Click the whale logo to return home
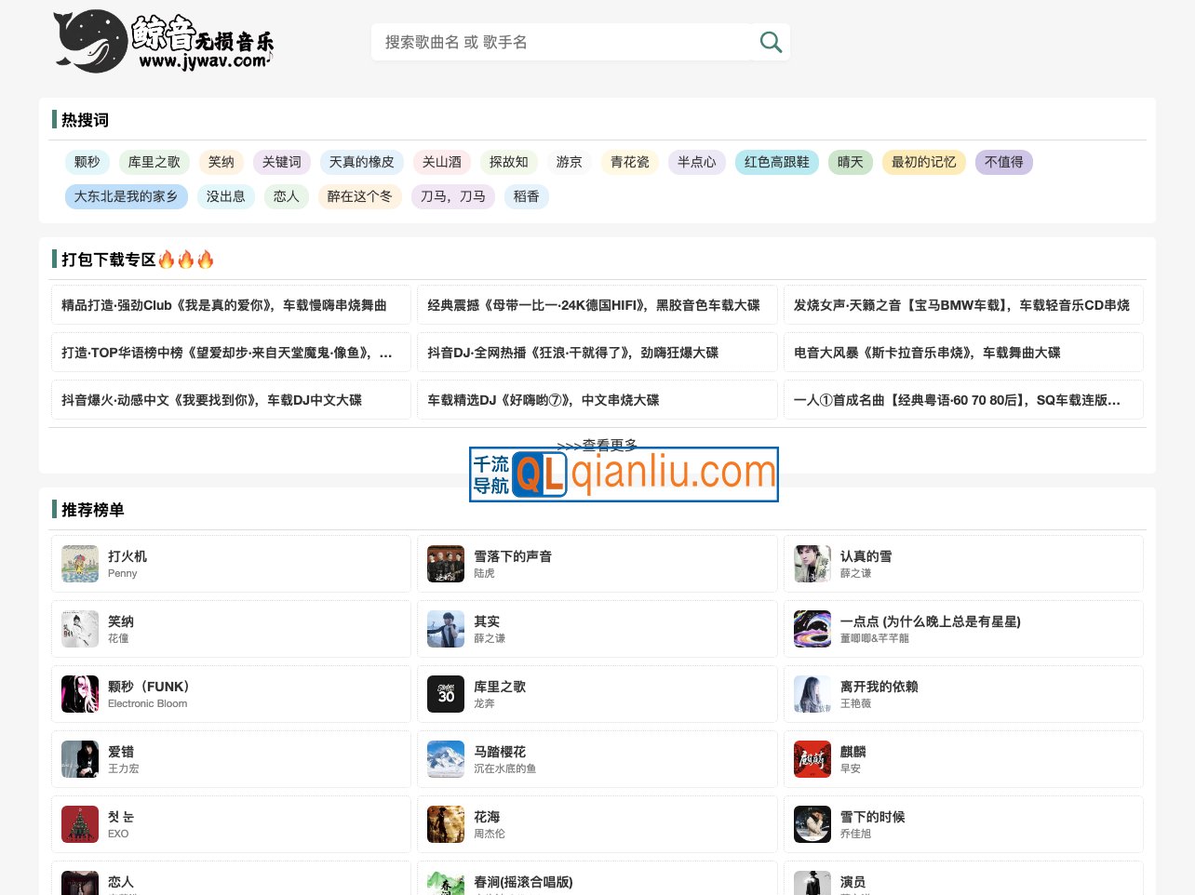This screenshot has height=895, width=1195. tap(93, 41)
